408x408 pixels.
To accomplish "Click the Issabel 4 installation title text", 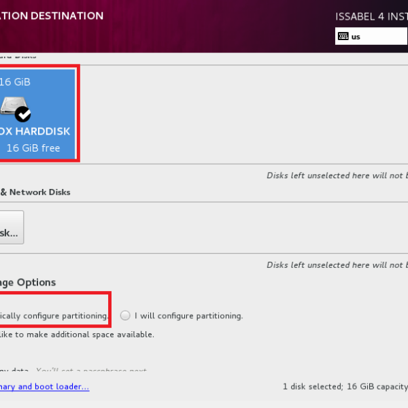I will 371,16.
